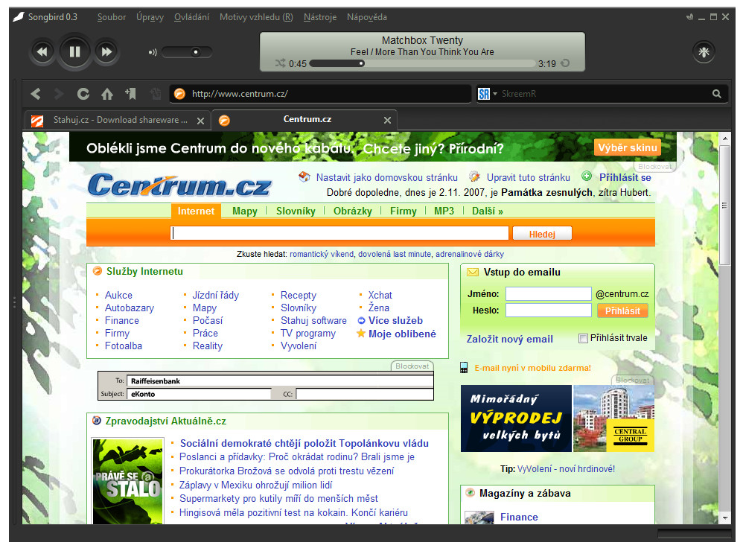The image size is (743, 554).
Task: Select the Slovníky search tab
Action: [296, 211]
